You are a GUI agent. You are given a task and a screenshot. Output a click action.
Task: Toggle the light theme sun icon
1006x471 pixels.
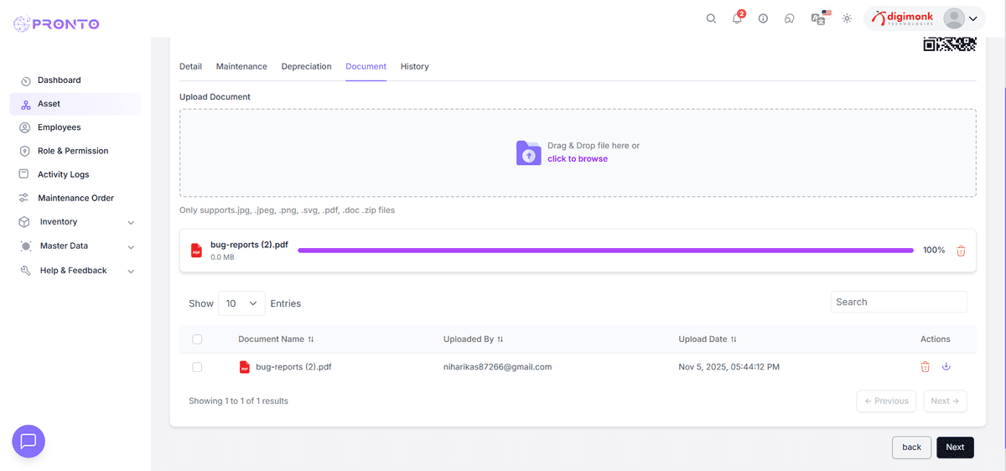[847, 18]
